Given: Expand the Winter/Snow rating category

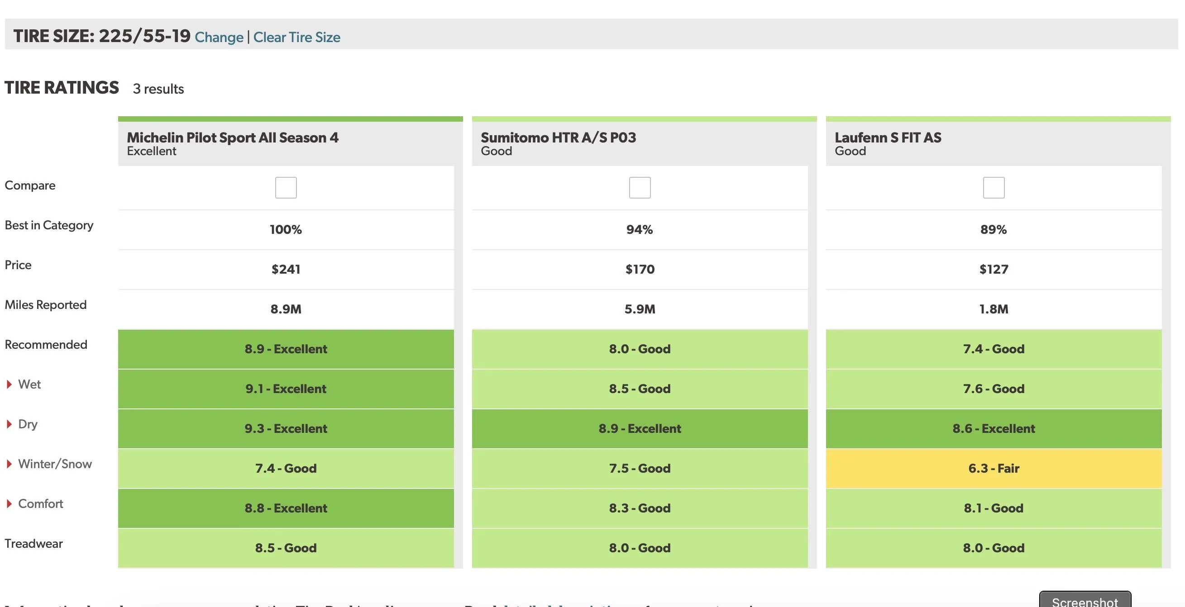Looking at the screenshot, I should tap(49, 464).
